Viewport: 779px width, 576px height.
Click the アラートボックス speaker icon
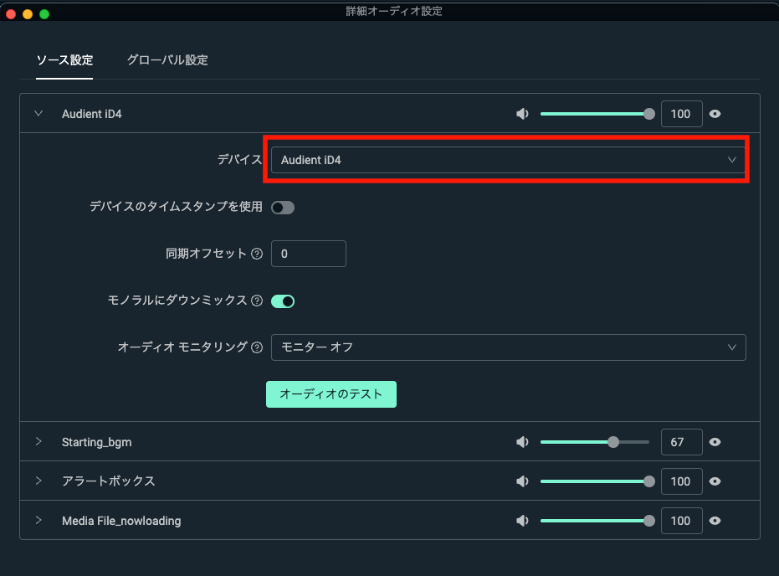(x=523, y=481)
